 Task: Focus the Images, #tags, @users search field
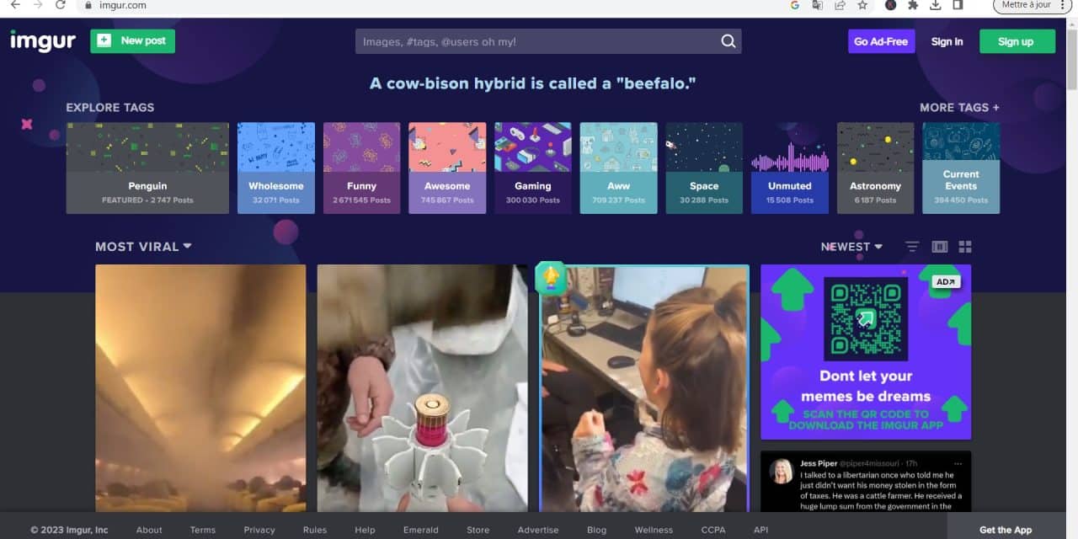point(535,41)
